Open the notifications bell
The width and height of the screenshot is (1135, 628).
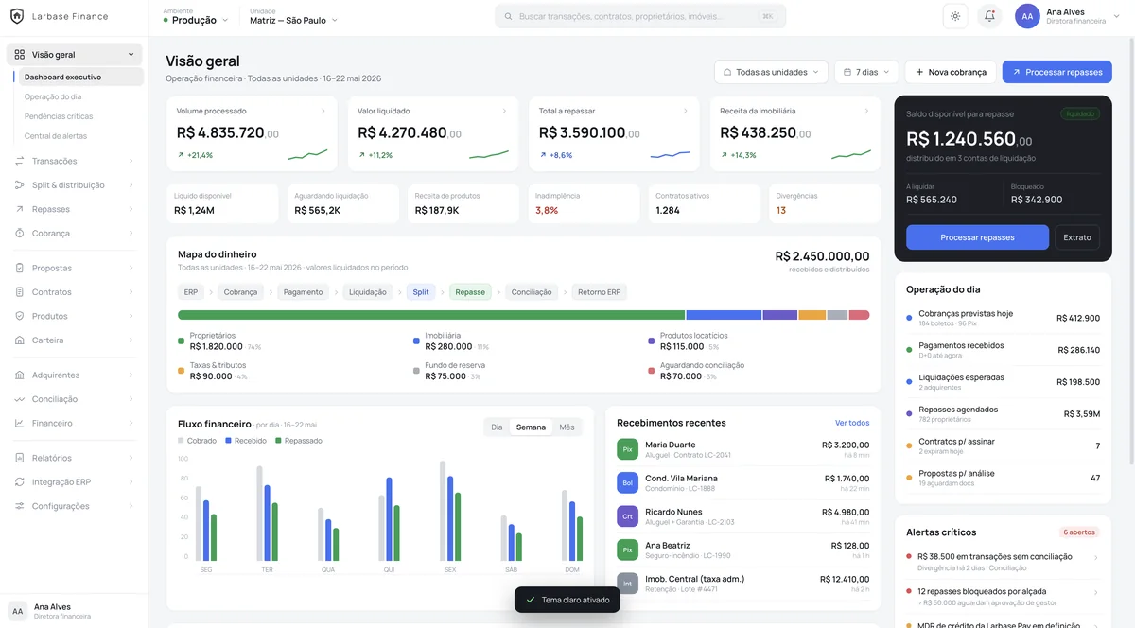(x=989, y=16)
